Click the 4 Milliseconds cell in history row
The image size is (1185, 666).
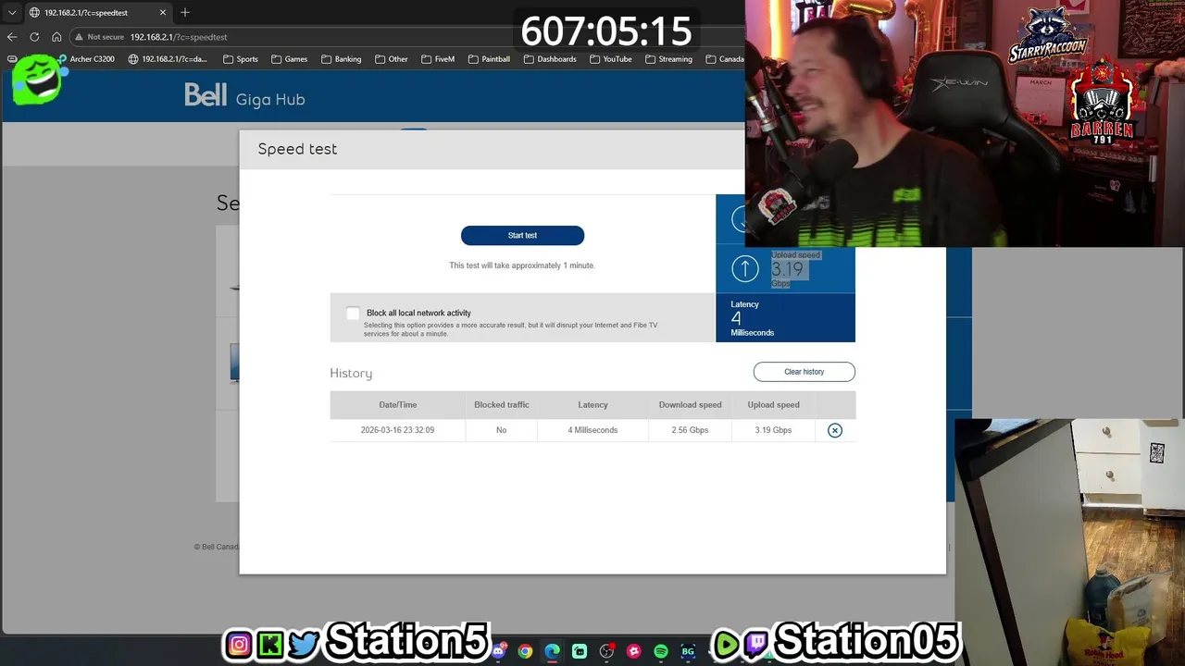(592, 430)
